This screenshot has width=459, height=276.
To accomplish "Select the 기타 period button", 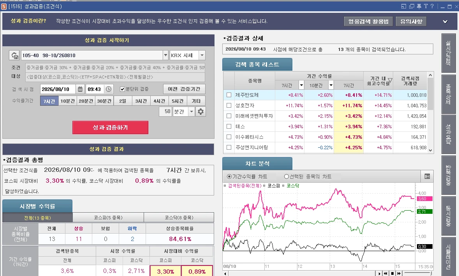I will point(196,101).
